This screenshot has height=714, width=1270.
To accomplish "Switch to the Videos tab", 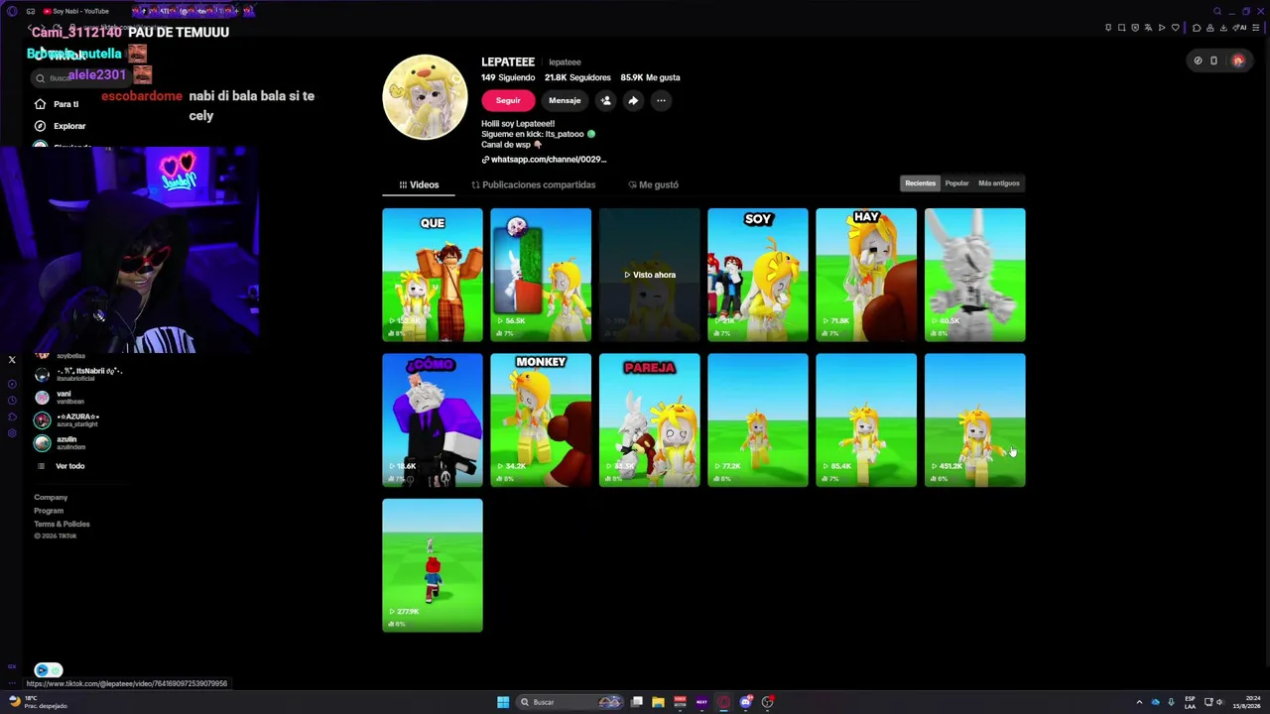I will [x=419, y=184].
